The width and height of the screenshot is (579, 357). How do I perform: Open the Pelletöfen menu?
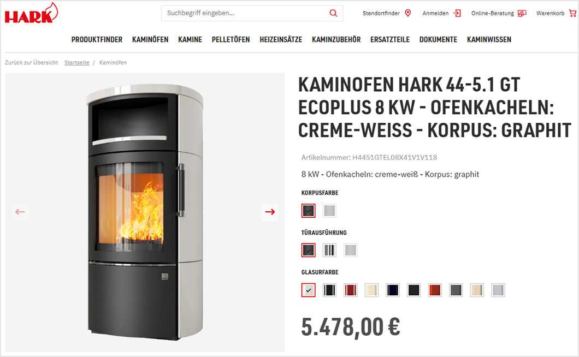tap(231, 39)
